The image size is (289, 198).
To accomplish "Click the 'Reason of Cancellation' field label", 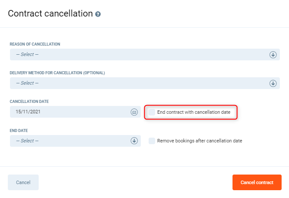I will (35, 44).
